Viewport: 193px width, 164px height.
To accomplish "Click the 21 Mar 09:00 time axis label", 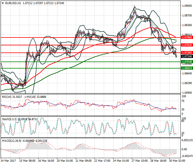I will [x=84, y=161].
